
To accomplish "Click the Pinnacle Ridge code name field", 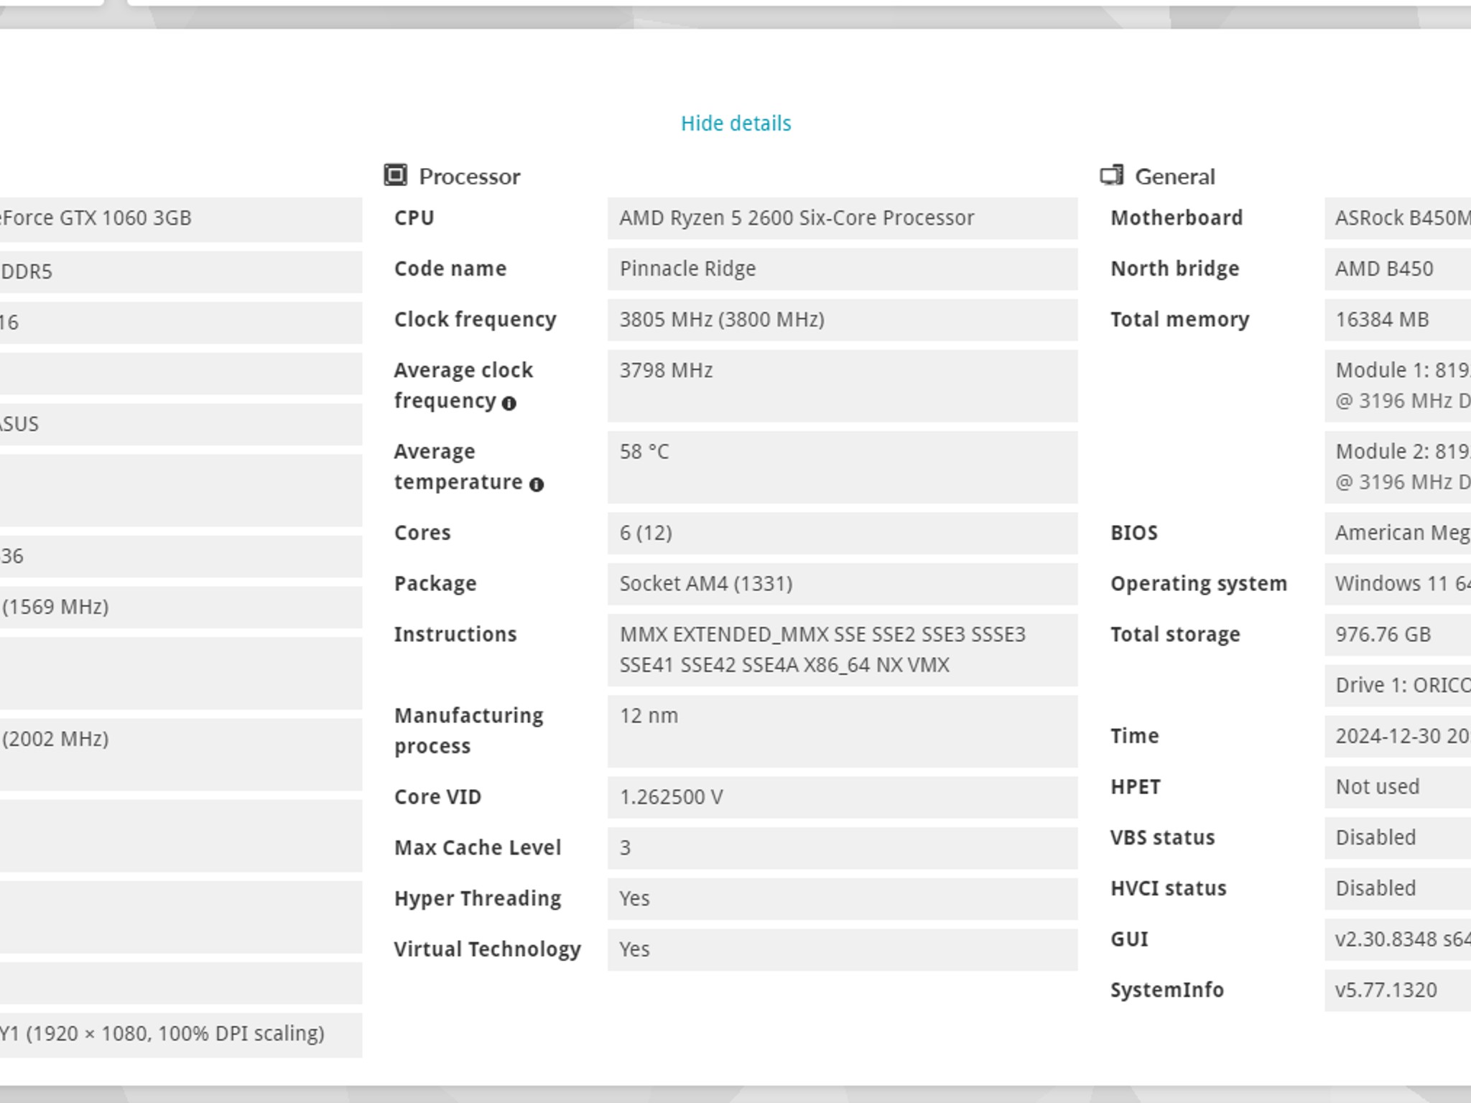I will [x=687, y=269].
